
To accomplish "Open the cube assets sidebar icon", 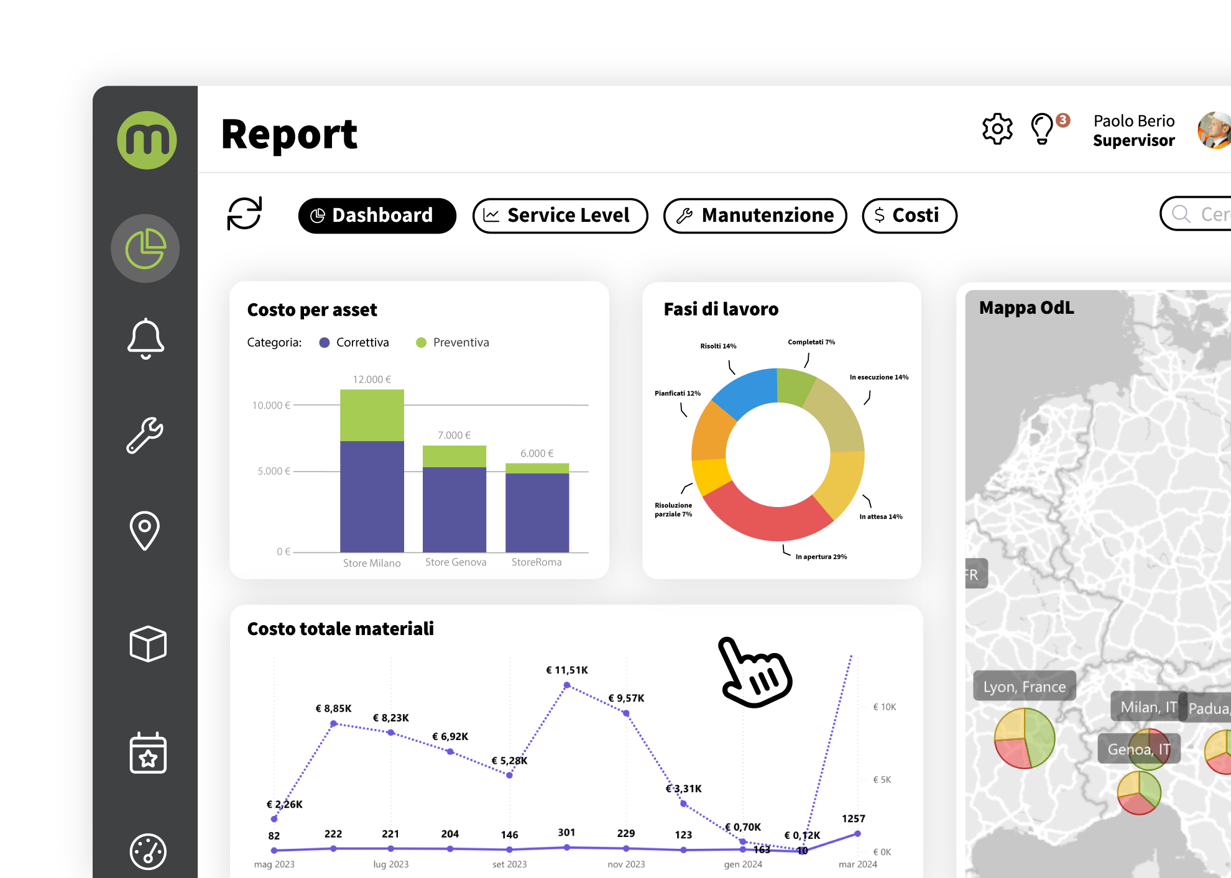I will click(x=148, y=644).
